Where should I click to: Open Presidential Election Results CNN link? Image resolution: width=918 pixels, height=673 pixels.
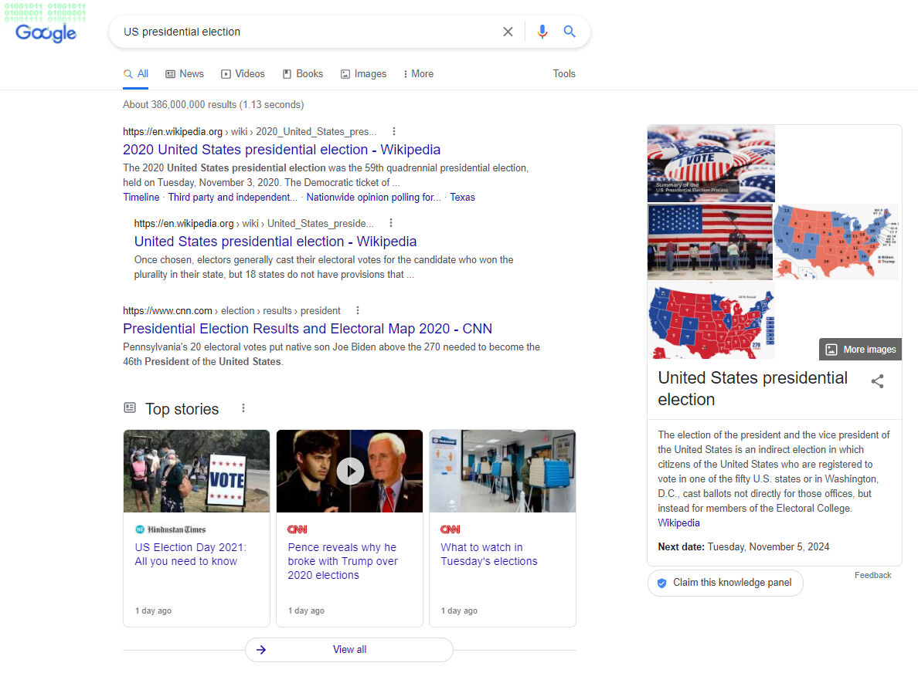point(308,329)
